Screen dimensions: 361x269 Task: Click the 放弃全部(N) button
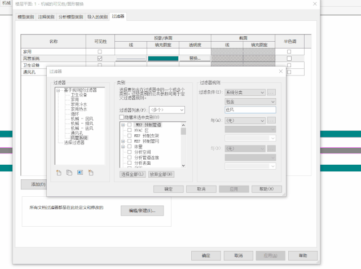161,174
